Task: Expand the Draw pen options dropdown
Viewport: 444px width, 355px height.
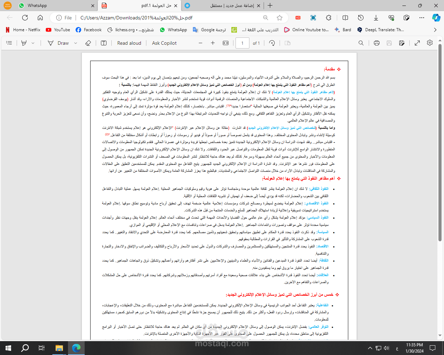Action: [76, 43]
